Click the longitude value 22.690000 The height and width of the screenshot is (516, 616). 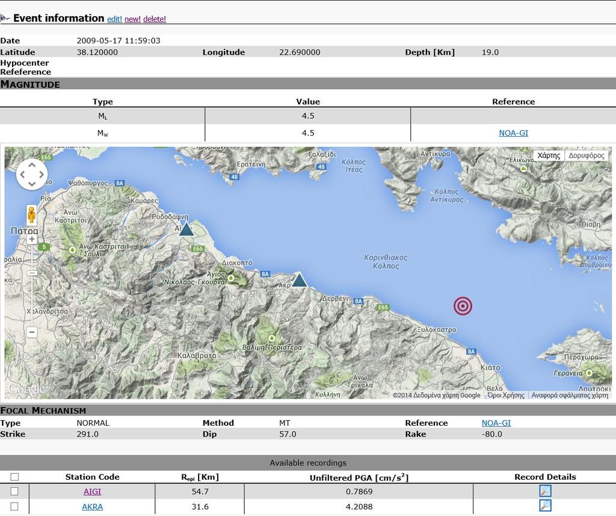pos(300,52)
